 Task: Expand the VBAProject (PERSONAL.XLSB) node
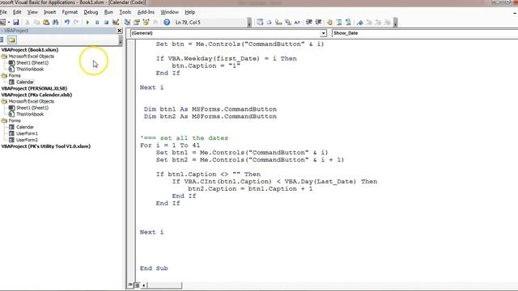[x=34, y=88]
